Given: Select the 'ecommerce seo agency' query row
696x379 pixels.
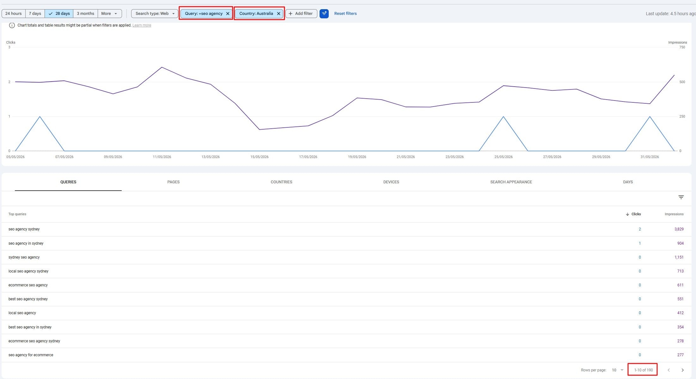Looking at the screenshot, I should [x=346, y=285].
